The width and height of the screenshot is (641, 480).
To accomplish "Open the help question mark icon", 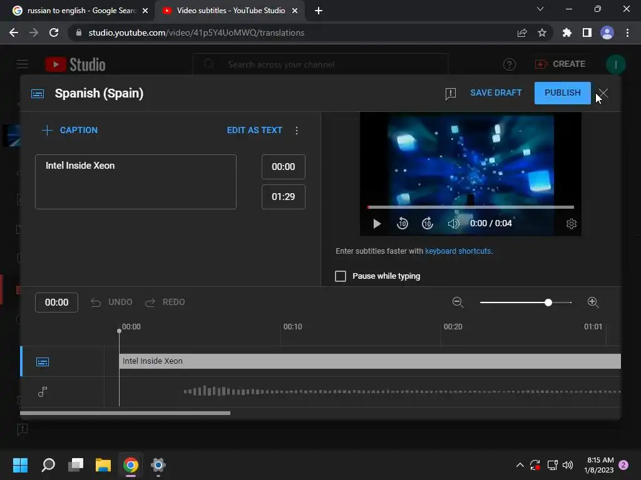I will click(510, 64).
